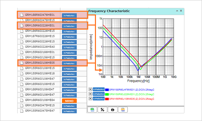Select part number GRM155R60J475ME47

pos(40,111)
